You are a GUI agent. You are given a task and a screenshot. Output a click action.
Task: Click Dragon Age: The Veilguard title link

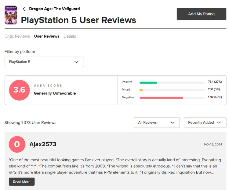(54, 9)
